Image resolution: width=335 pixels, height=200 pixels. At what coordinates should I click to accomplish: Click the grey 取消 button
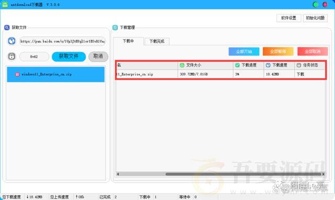coord(98,57)
